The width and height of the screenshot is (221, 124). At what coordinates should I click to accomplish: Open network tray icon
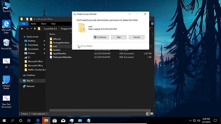[195, 121]
